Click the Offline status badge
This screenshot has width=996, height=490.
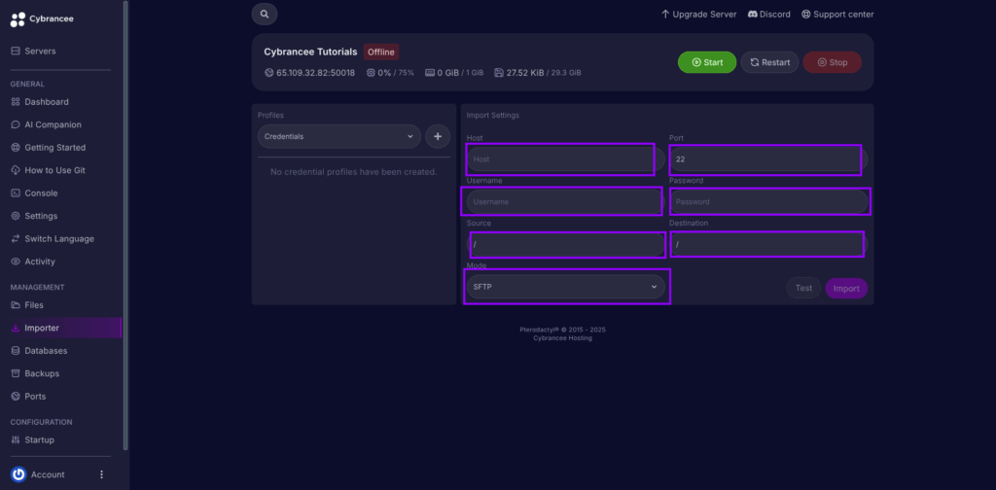coord(381,52)
